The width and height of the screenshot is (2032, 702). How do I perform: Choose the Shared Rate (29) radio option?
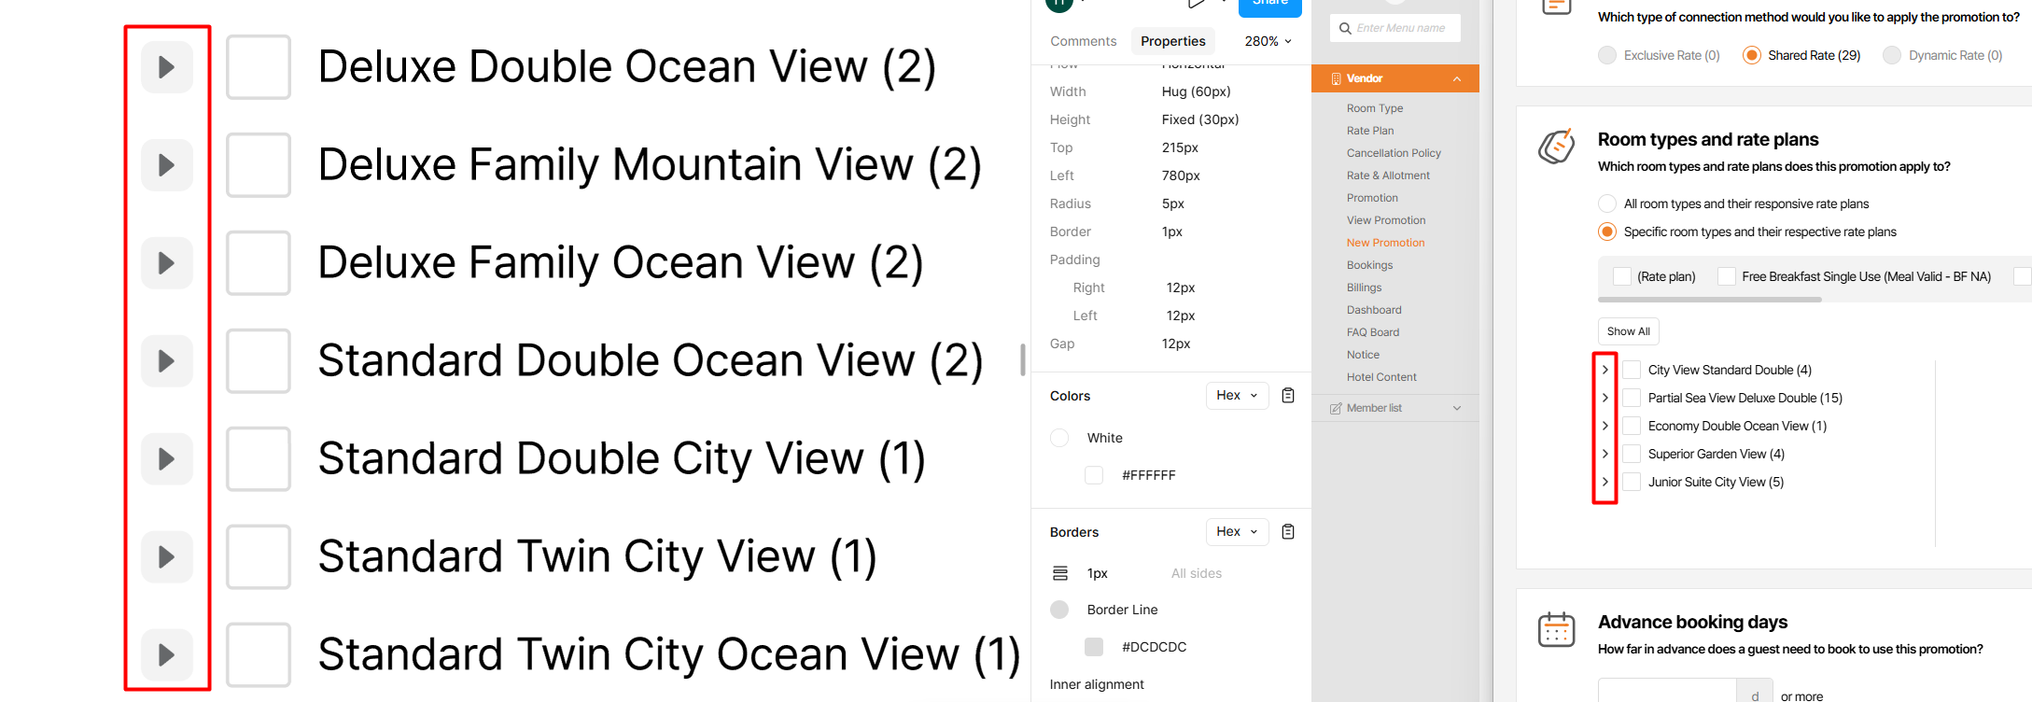pos(1752,55)
